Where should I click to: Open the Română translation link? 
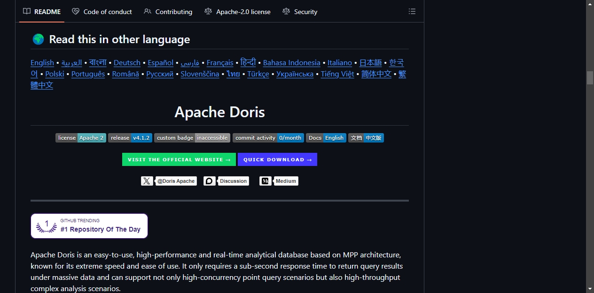[x=125, y=74]
